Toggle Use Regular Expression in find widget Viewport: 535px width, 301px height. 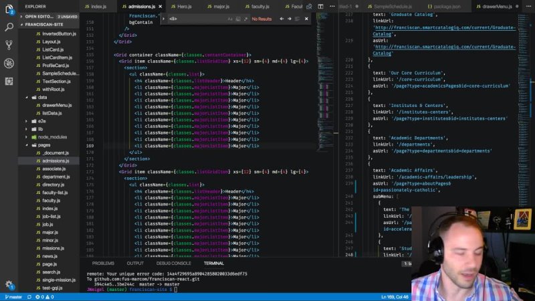coord(245,19)
